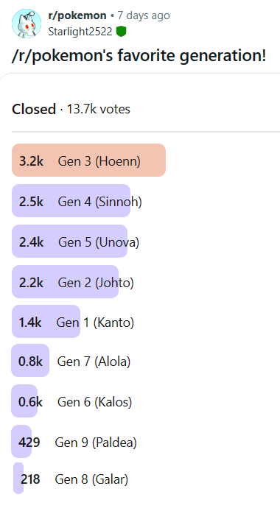Select the Gen 8 (Galar) poll option
The image size is (280, 511).
click(x=71, y=478)
